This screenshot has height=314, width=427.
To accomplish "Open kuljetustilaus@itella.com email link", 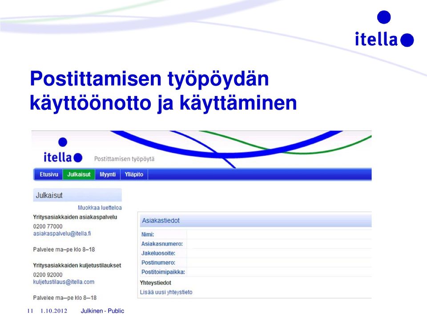I will [64, 282].
